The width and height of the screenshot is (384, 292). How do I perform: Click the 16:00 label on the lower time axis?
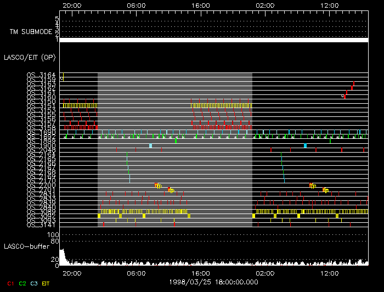click(x=201, y=273)
